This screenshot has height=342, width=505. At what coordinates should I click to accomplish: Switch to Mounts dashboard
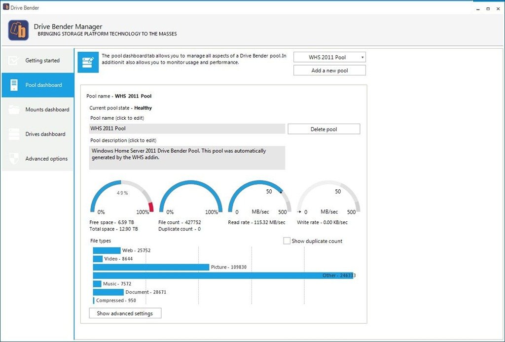[x=37, y=110]
